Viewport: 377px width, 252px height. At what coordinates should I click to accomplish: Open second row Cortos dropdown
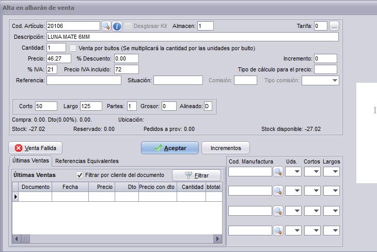coord(312,191)
